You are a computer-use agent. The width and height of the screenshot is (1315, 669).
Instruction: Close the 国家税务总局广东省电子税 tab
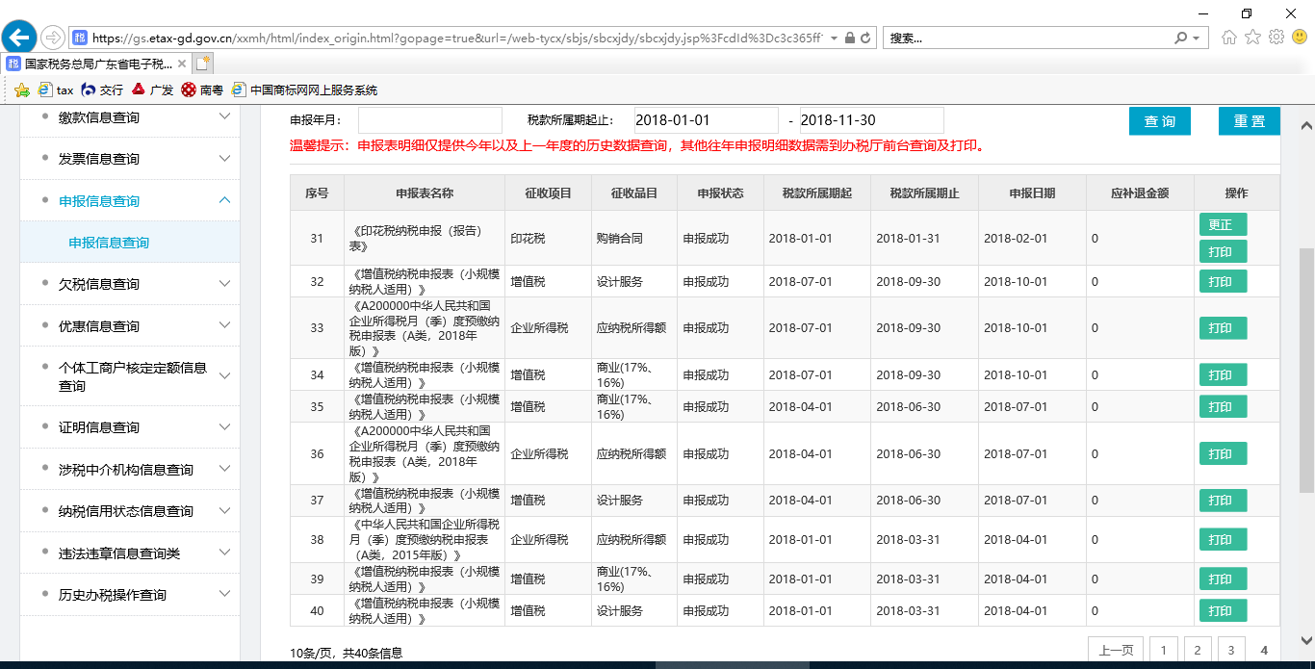pyautogui.click(x=182, y=64)
